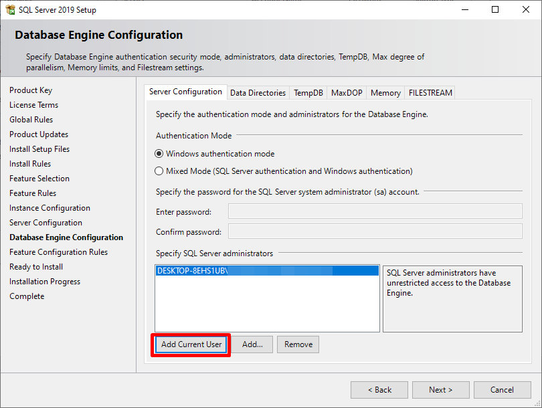Open the Data Directories tab

(x=258, y=93)
